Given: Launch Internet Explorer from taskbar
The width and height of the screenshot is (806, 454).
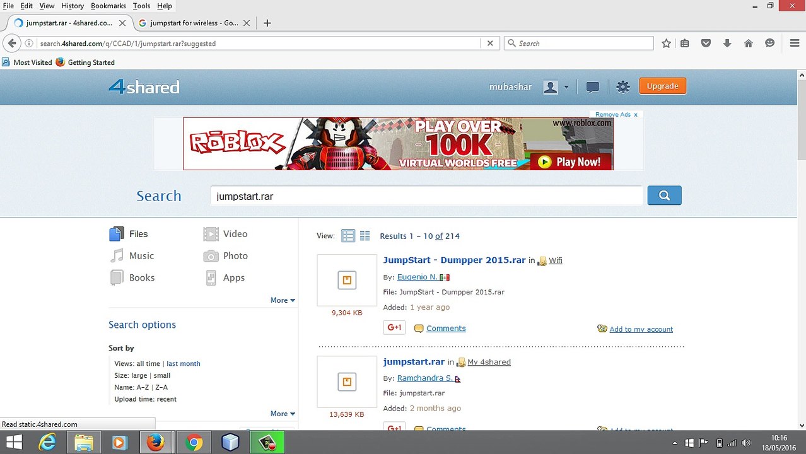Looking at the screenshot, I should tap(47, 443).
